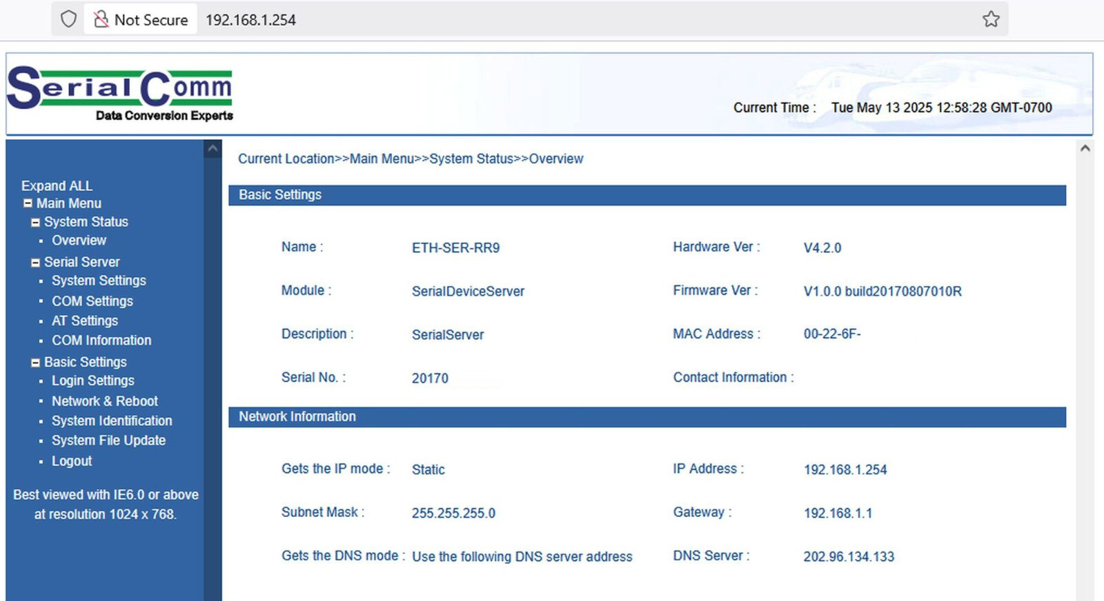Click the sidebar scroll up arrow

(x=213, y=148)
